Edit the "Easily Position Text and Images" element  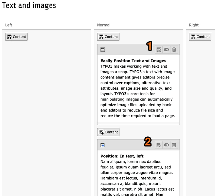pyautogui.click(x=159, y=50)
